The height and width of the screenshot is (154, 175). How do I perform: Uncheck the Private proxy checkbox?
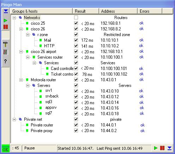pyautogui.click(x=76, y=131)
